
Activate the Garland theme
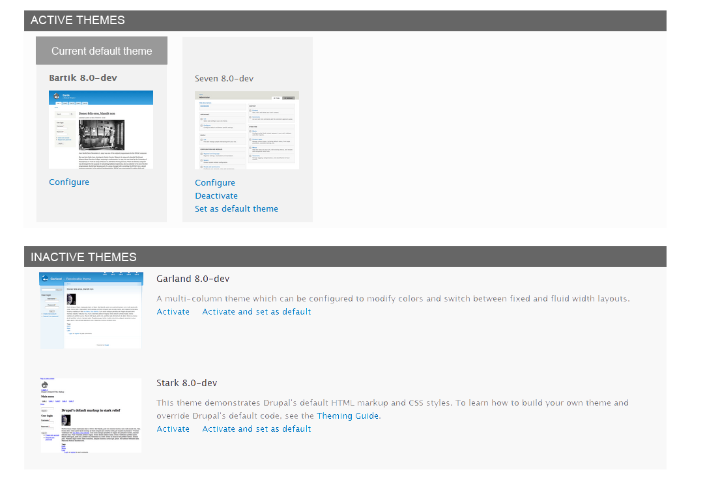173,311
